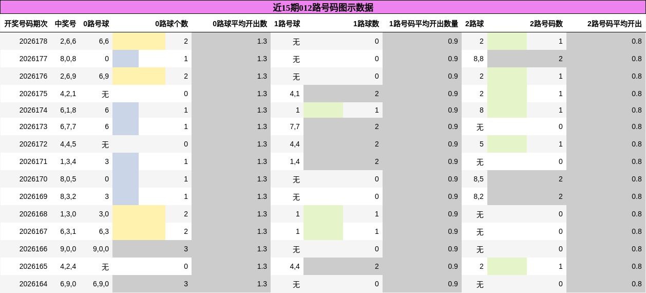Select winning number 6,1,8
Screen dimensions: 646x293
click(x=68, y=110)
